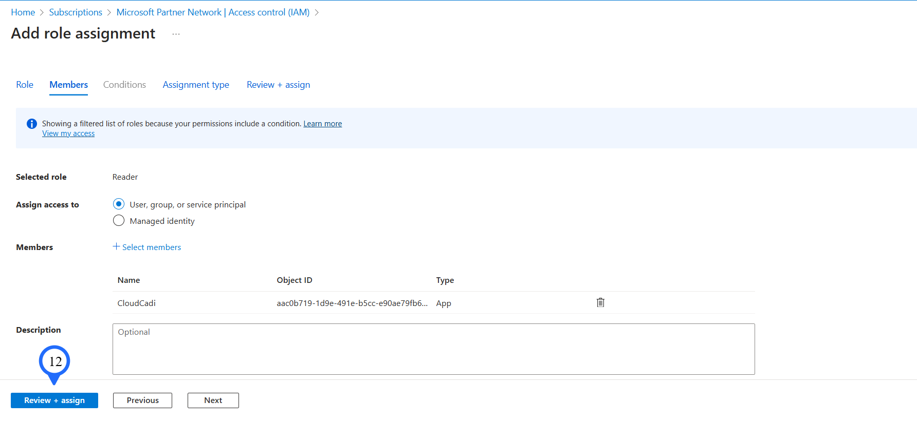Click the step 12 marker pin
Image resolution: width=917 pixels, height=421 pixels.
click(54, 362)
